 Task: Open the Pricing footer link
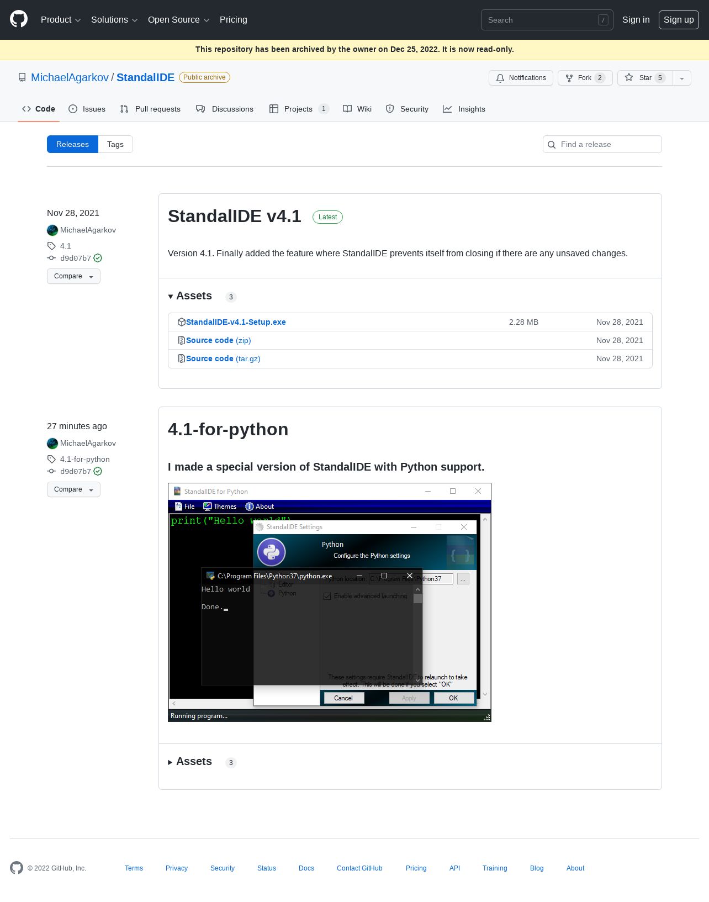coord(416,868)
